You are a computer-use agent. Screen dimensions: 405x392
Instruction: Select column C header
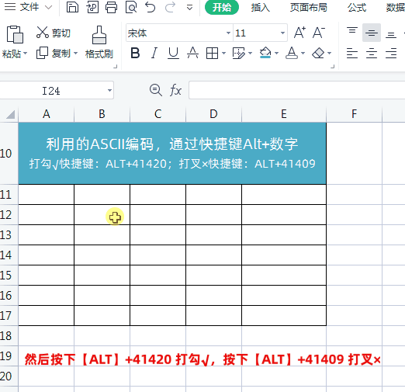[x=157, y=114]
